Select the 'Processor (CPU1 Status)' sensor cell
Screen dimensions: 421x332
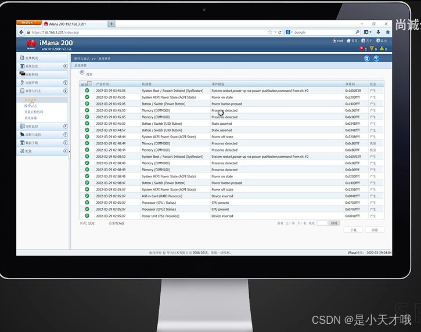point(159,203)
